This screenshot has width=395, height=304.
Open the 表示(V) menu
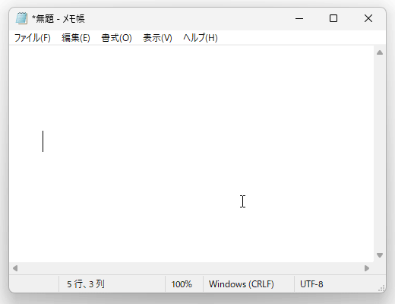pyautogui.click(x=157, y=38)
